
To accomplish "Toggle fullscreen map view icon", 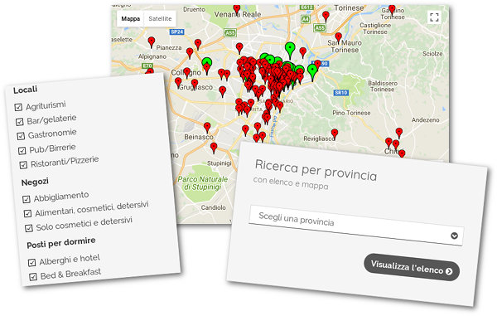I will click(x=434, y=17).
